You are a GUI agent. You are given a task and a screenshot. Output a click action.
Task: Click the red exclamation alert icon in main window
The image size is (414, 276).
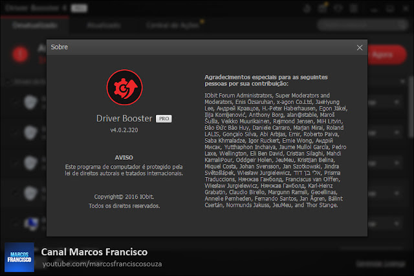(x=20, y=54)
